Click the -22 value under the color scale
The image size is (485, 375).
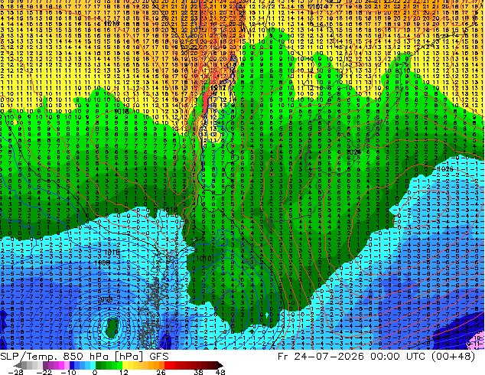(x=44, y=372)
